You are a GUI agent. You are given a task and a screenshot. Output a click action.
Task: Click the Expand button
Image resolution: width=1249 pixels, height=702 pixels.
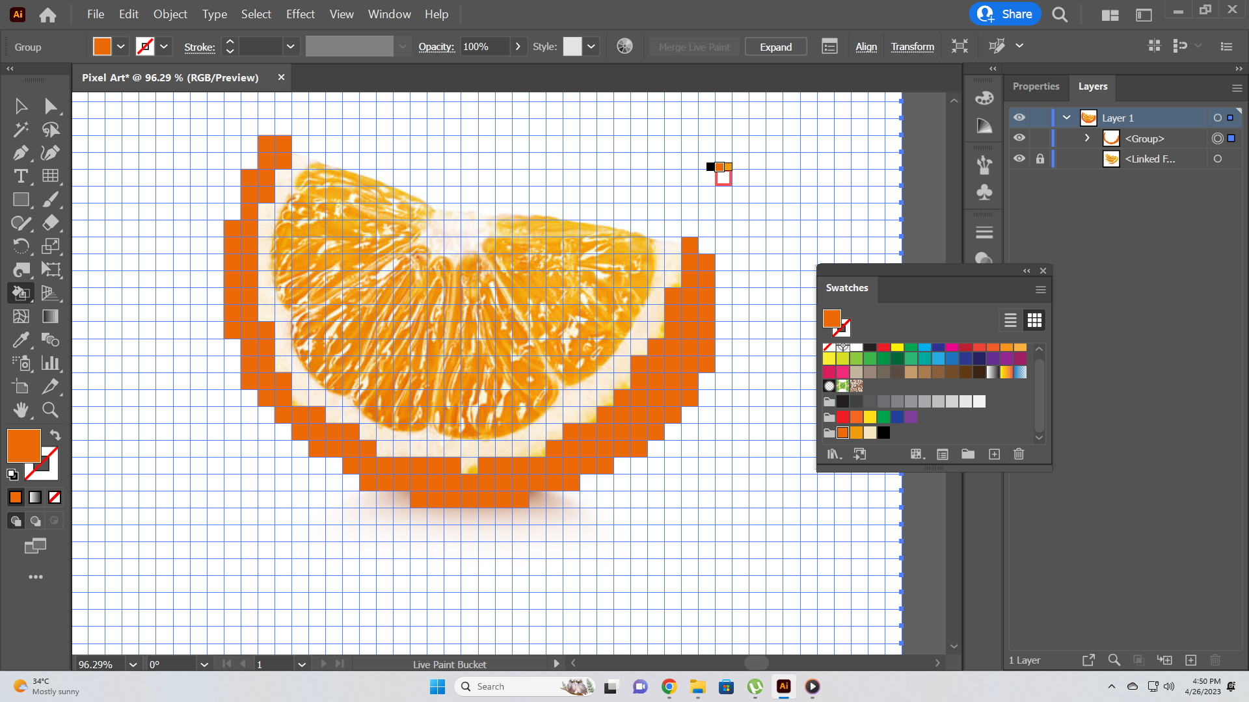coord(775,47)
